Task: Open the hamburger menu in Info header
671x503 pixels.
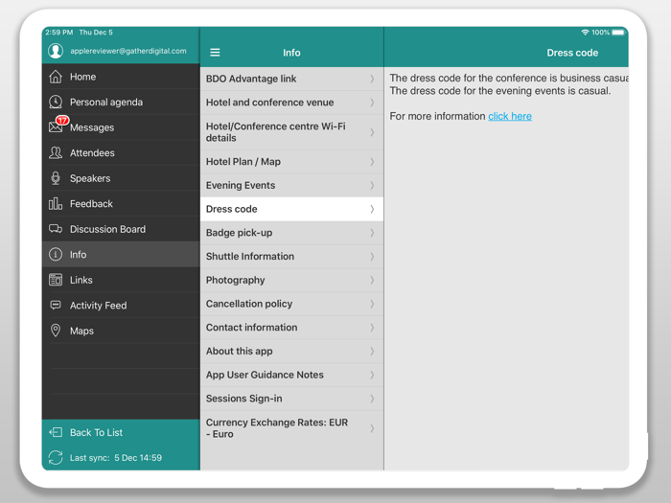Action: coord(215,53)
